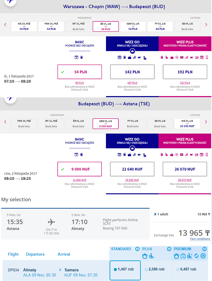Open the Fare conditions link

pyautogui.click(x=200, y=239)
